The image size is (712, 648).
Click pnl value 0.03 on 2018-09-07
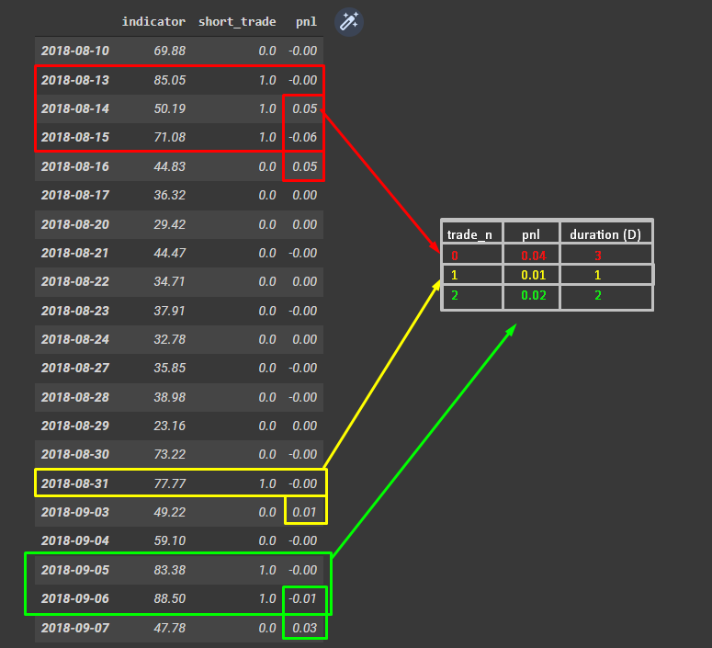click(305, 628)
